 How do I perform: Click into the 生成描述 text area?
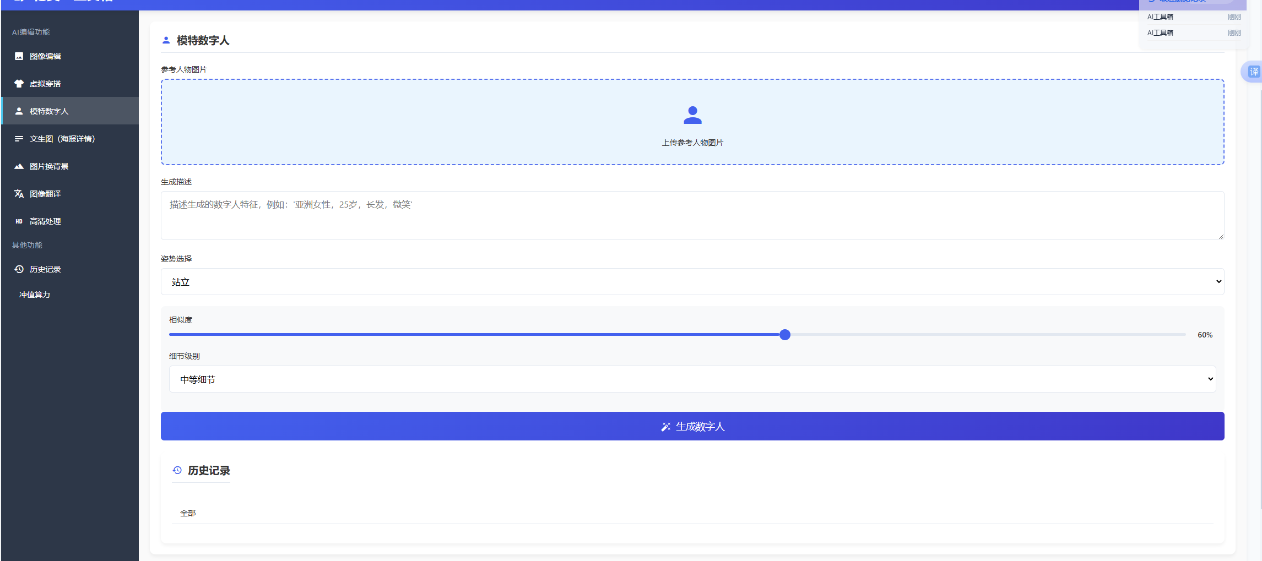[692, 215]
